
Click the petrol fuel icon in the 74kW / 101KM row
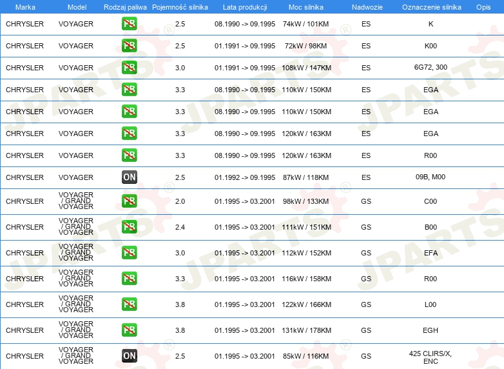[x=129, y=23]
